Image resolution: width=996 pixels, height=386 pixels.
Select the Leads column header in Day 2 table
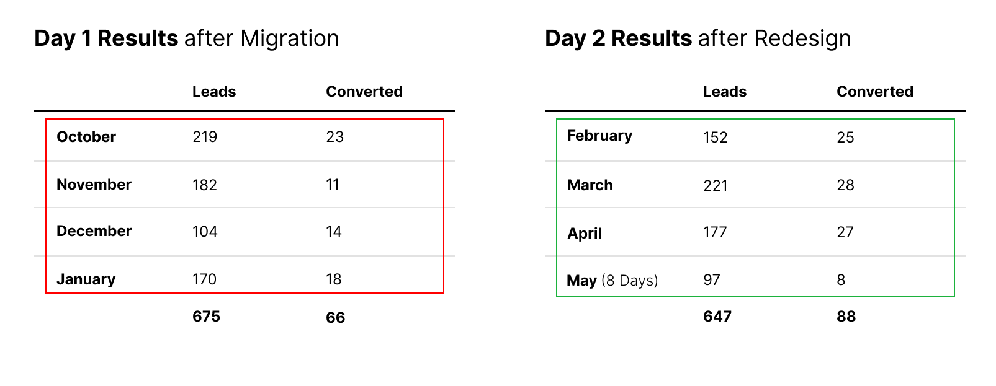pyautogui.click(x=725, y=92)
